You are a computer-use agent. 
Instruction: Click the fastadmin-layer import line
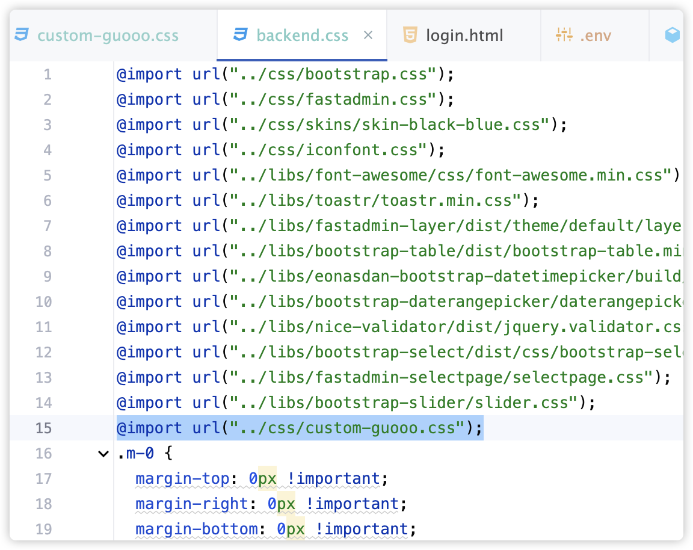tap(399, 226)
